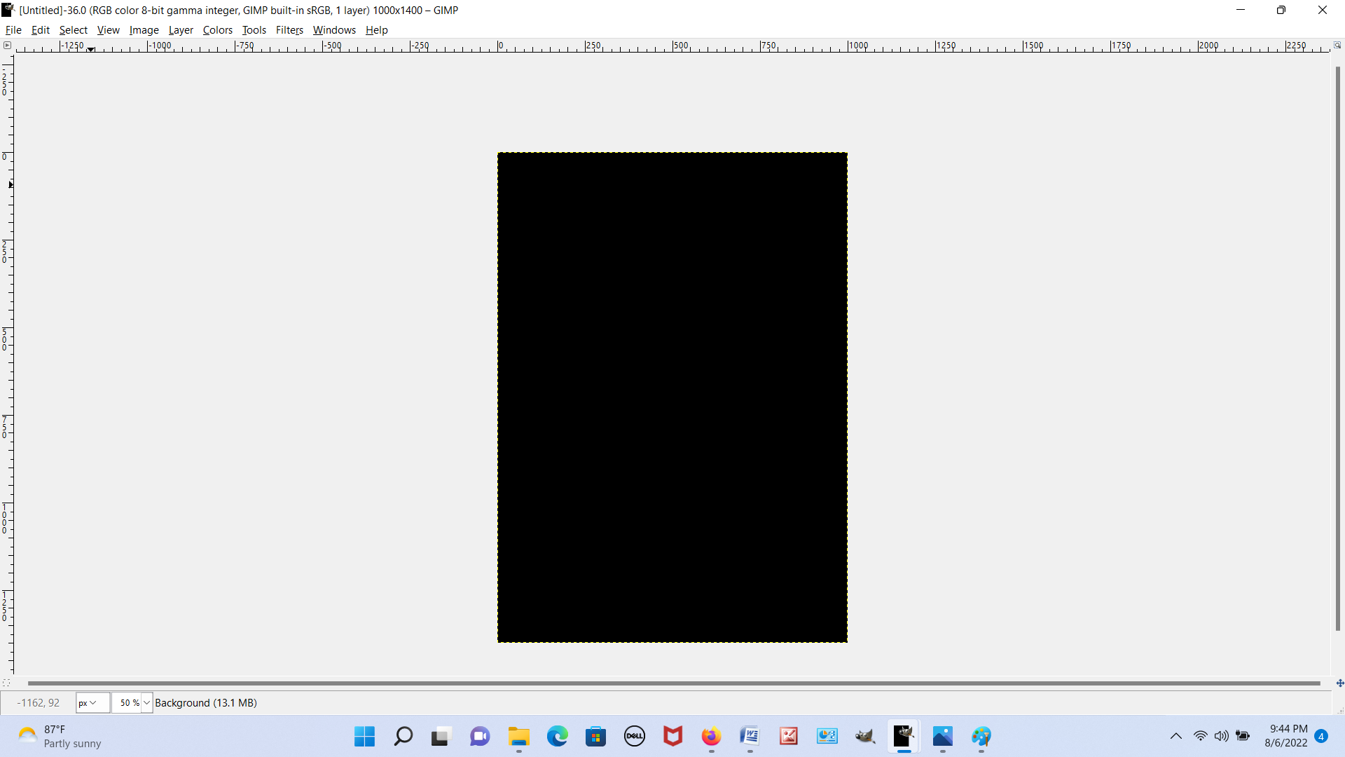Open the blue chart app on the taskbar

point(827,737)
